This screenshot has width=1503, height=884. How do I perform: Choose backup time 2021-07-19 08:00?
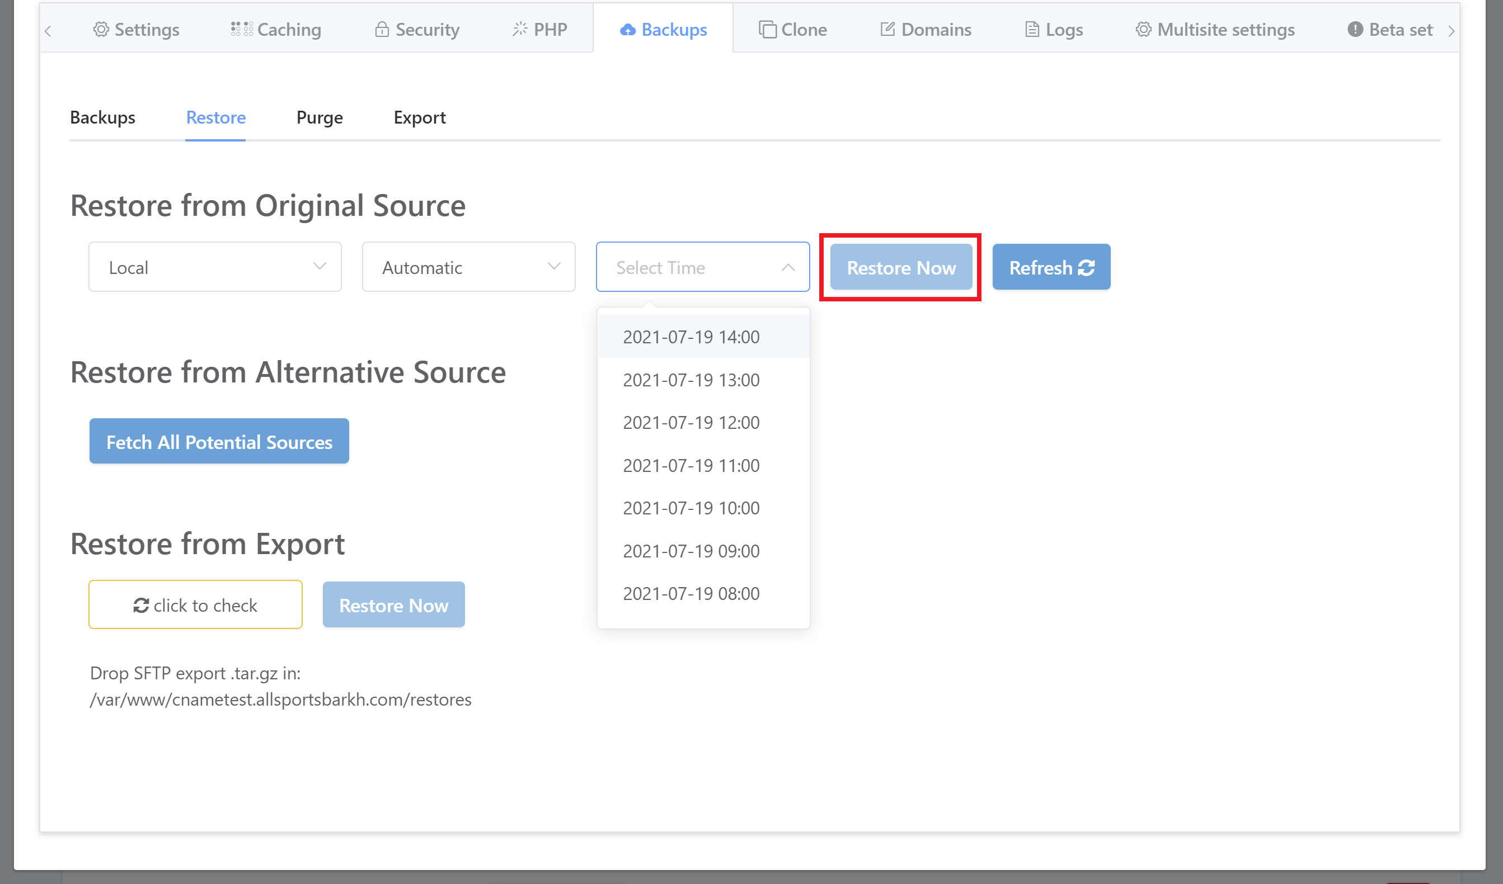tap(703, 593)
